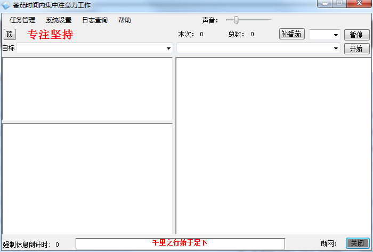Image resolution: width=373 pixels, height=252 pixels.
Task: Open the 帮助 menu
Action: pos(125,20)
